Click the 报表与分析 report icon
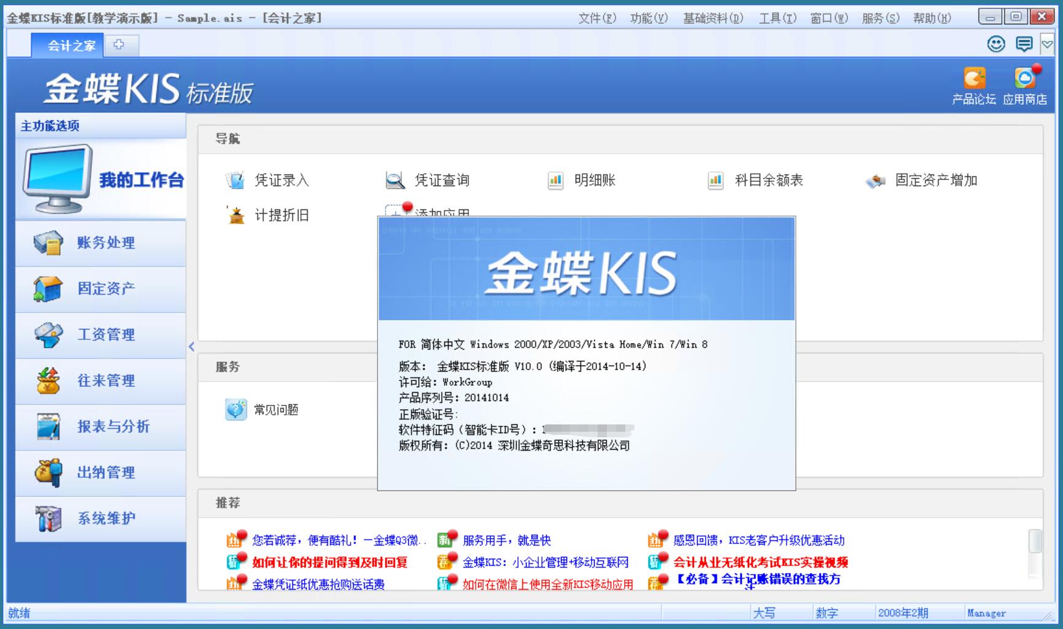The width and height of the screenshot is (1063, 629). click(x=48, y=426)
